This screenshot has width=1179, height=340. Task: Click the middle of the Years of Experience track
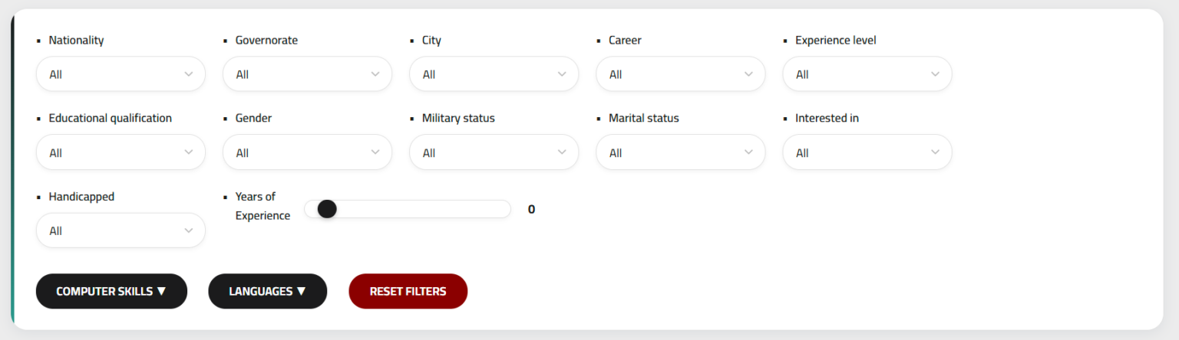click(408, 209)
